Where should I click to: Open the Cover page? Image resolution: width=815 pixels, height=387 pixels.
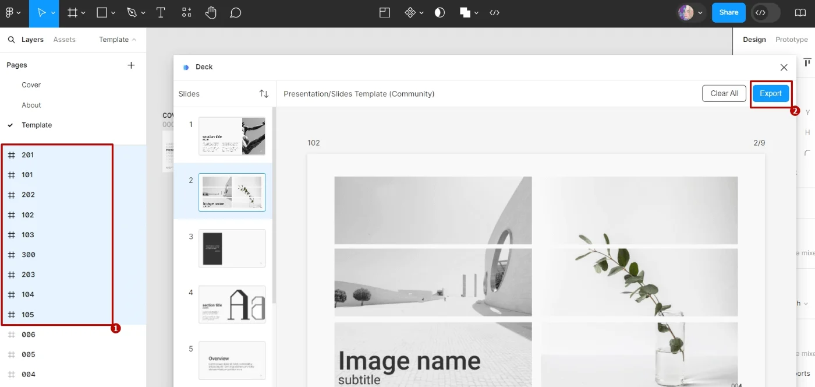click(x=31, y=85)
